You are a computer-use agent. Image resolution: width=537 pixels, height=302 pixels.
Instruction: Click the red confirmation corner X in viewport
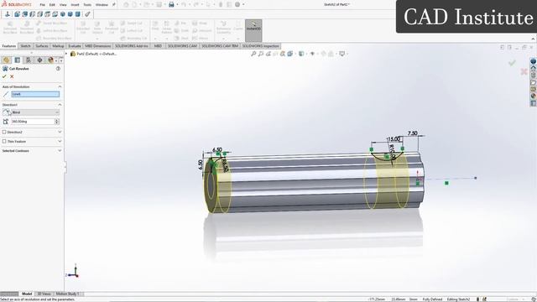click(x=524, y=71)
